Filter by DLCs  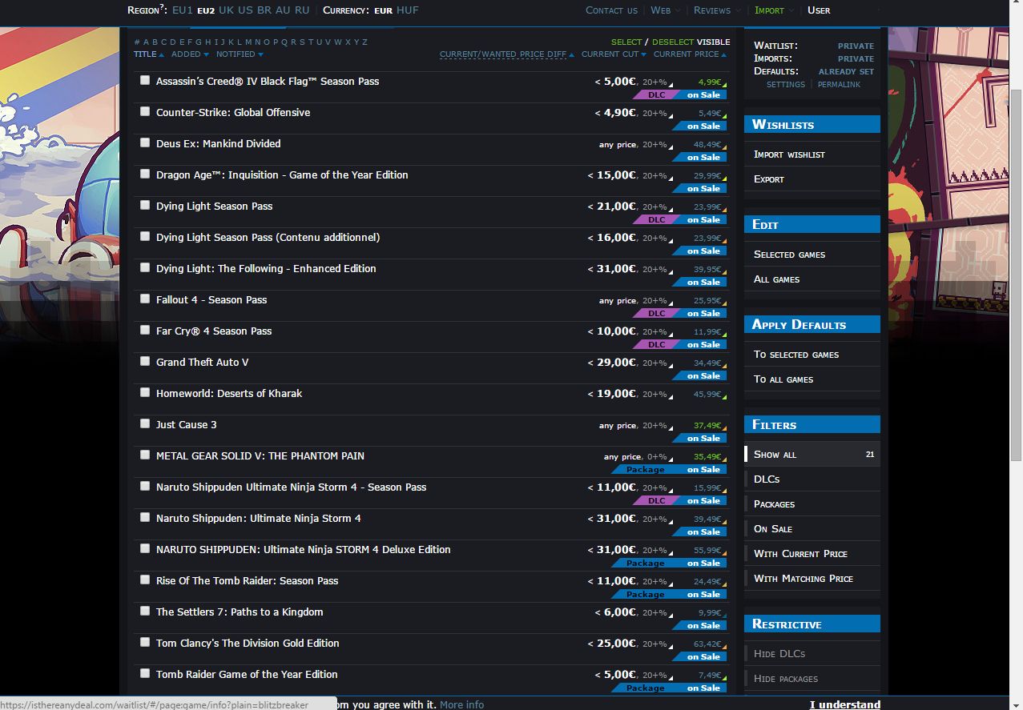pyautogui.click(x=767, y=479)
